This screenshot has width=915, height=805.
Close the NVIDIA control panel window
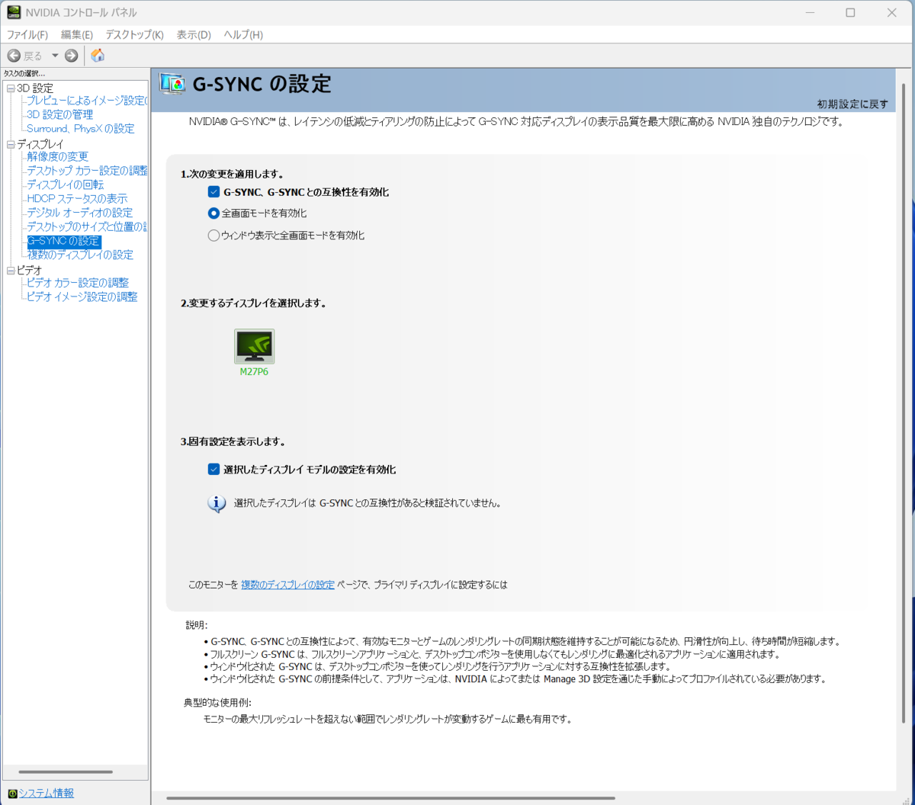pos(892,13)
